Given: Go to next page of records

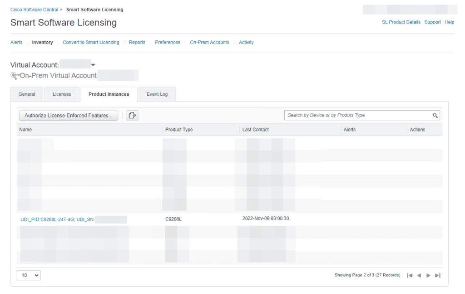Looking at the screenshot, I should tap(428, 275).
